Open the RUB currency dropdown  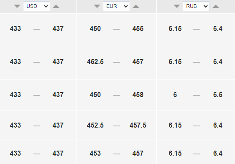click(197, 6)
